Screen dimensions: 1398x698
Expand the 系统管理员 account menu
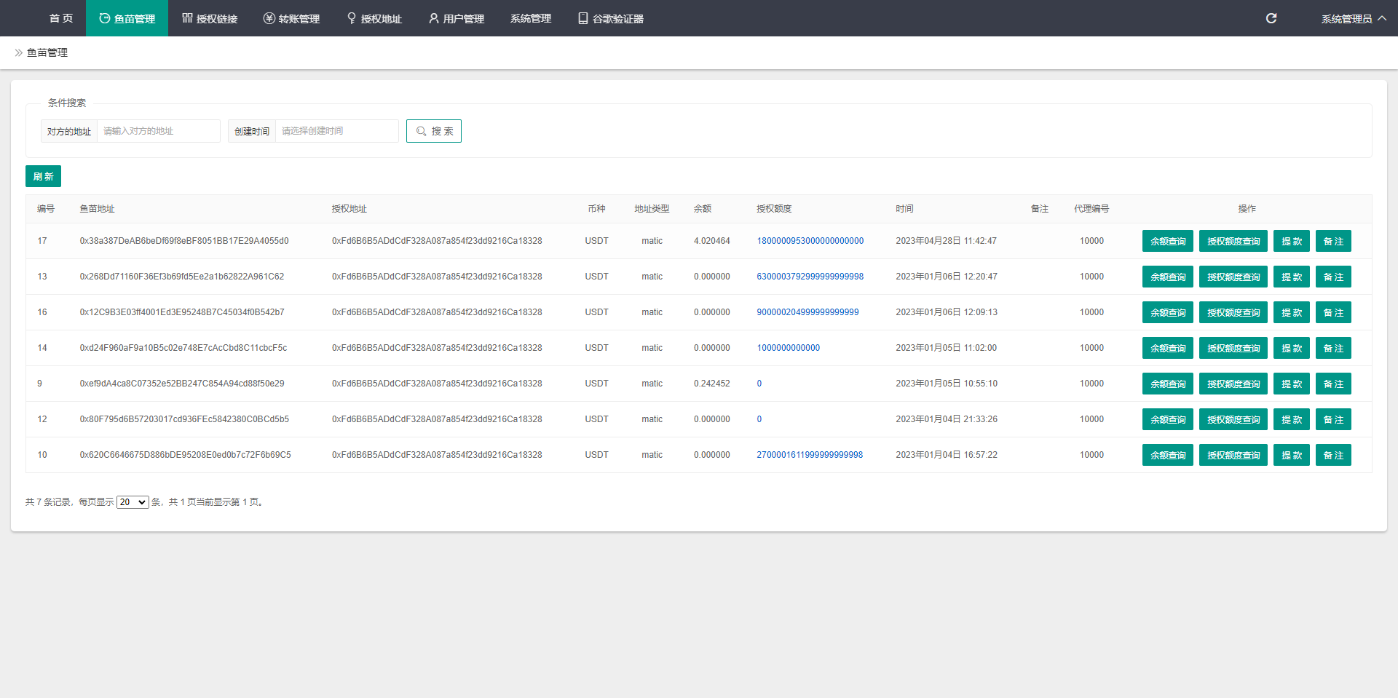point(1353,18)
